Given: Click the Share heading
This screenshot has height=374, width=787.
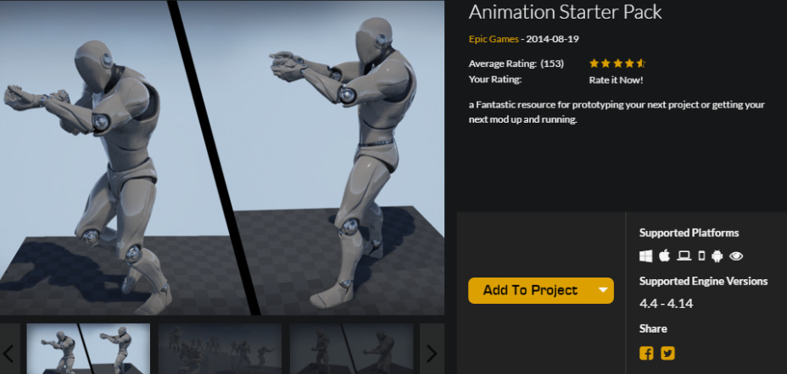Looking at the screenshot, I should (x=653, y=328).
